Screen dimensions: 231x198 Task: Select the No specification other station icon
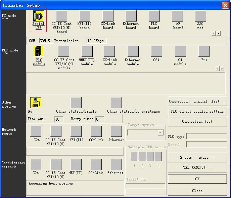pos(36,103)
